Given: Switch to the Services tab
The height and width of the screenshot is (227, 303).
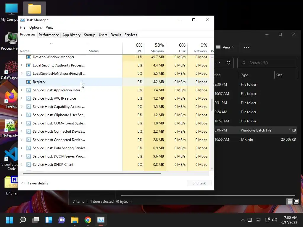Looking at the screenshot, I should click(x=130, y=35).
